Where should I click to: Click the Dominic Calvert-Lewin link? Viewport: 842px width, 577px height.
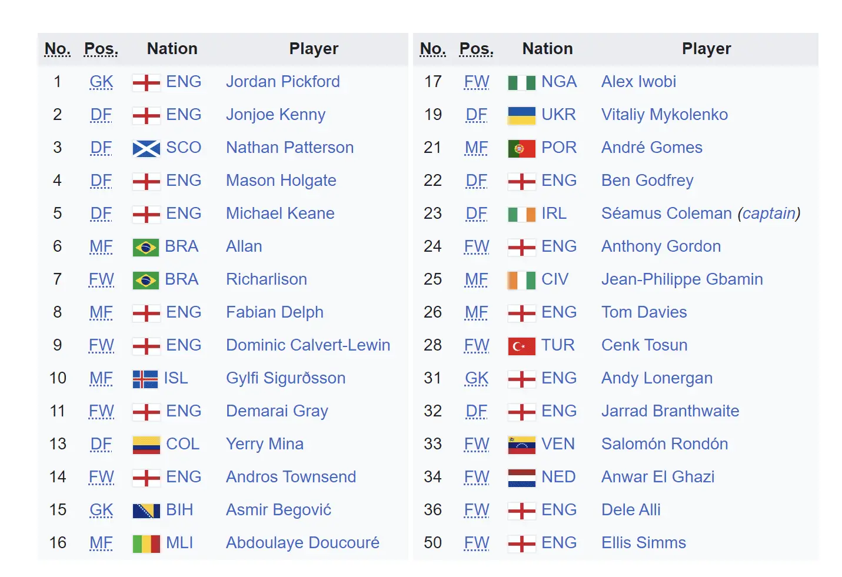[x=308, y=345]
